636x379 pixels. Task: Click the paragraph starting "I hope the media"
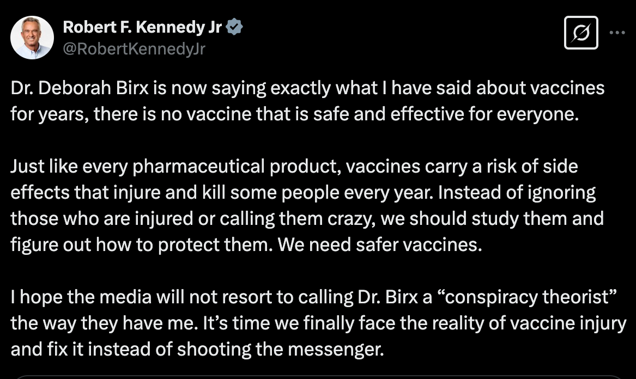click(318, 323)
